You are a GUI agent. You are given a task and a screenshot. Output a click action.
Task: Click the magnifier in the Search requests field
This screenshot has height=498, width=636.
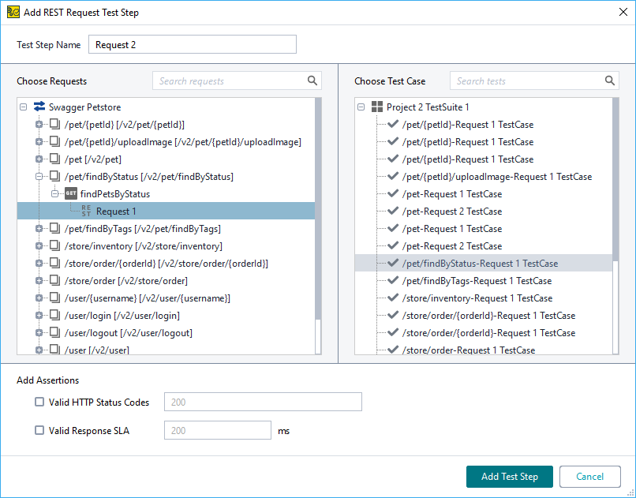pos(312,81)
